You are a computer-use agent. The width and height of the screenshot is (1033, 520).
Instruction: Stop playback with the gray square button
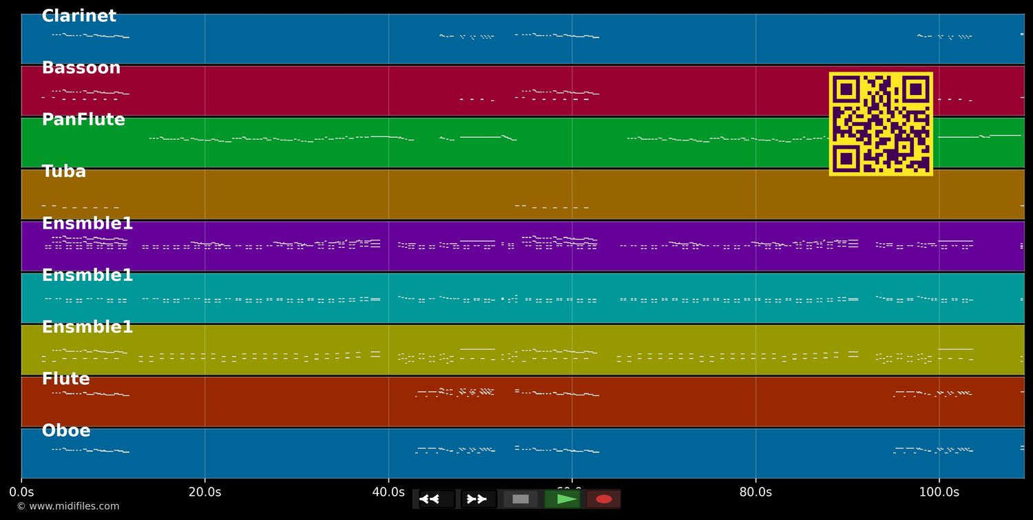pyautogui.click(x=521, y=499)
